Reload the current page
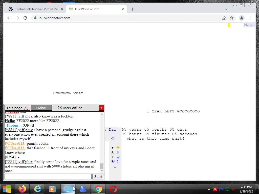259x194 pixels. (25, 18)
